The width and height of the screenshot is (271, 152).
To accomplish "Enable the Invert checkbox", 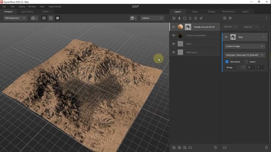I will [246, 62].
